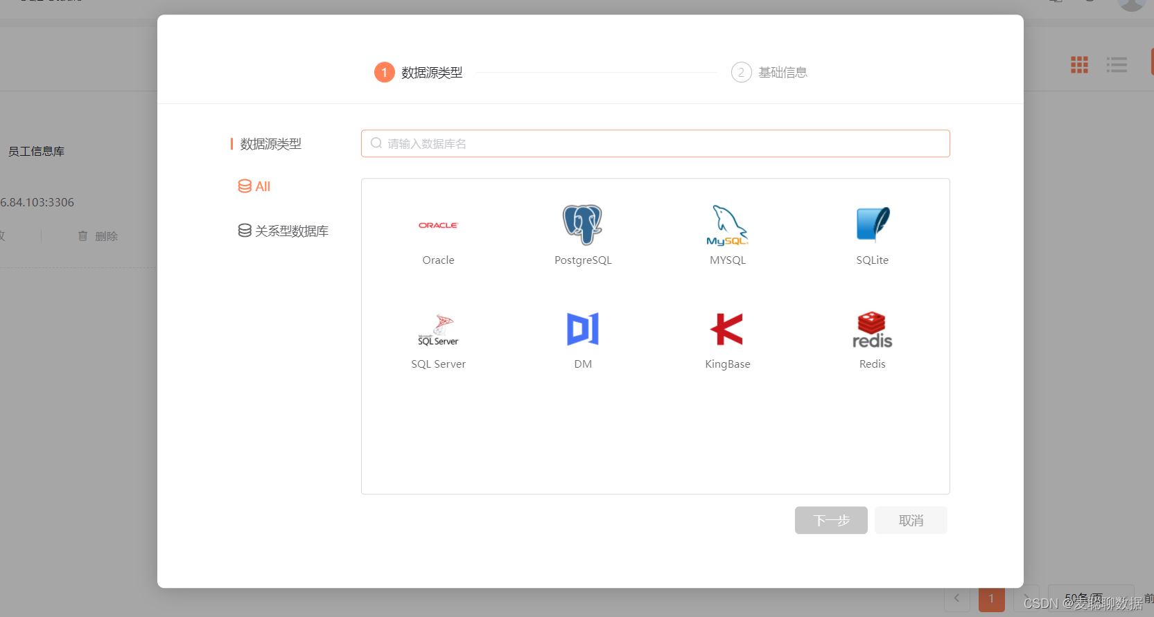Show All data source types
Screen dimensions: 1154x617
[254, 186]
